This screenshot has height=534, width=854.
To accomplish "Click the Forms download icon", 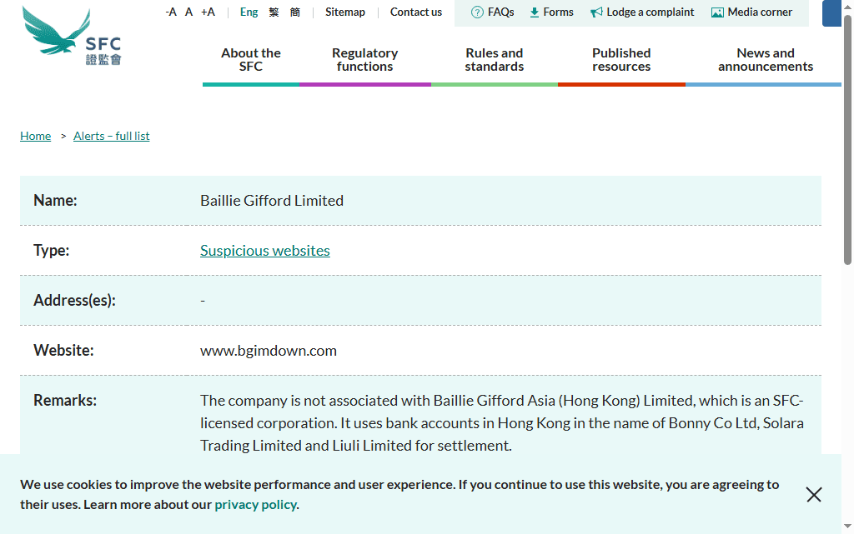I will click(535, 12).
